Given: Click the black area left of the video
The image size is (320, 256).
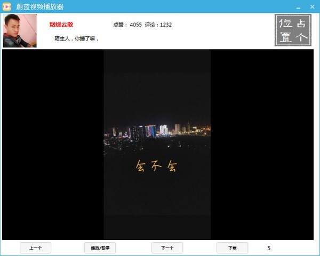Looking at the screenshot, I should point(52,144).
